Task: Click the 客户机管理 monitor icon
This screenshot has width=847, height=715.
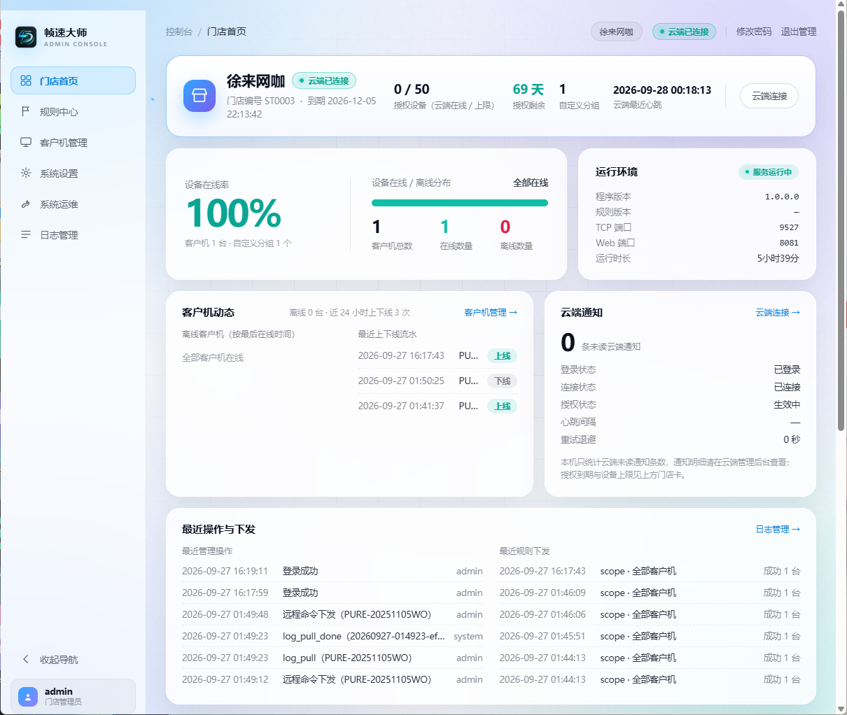Action: tap(26, 142)
